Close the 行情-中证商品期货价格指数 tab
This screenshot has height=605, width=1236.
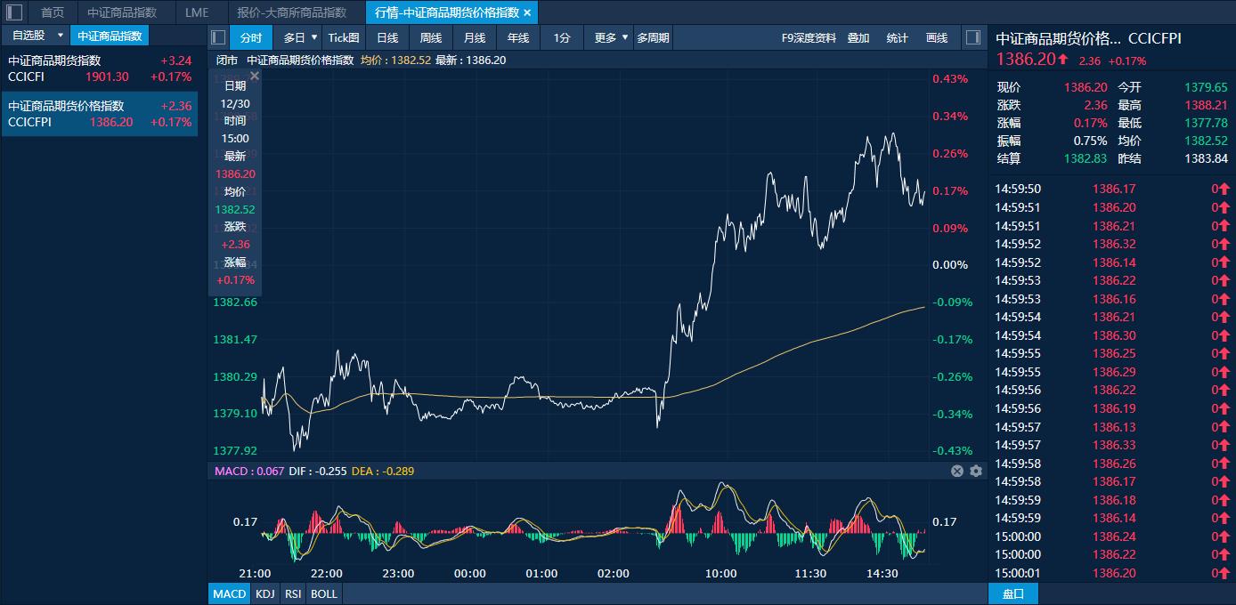click(527, 12)
